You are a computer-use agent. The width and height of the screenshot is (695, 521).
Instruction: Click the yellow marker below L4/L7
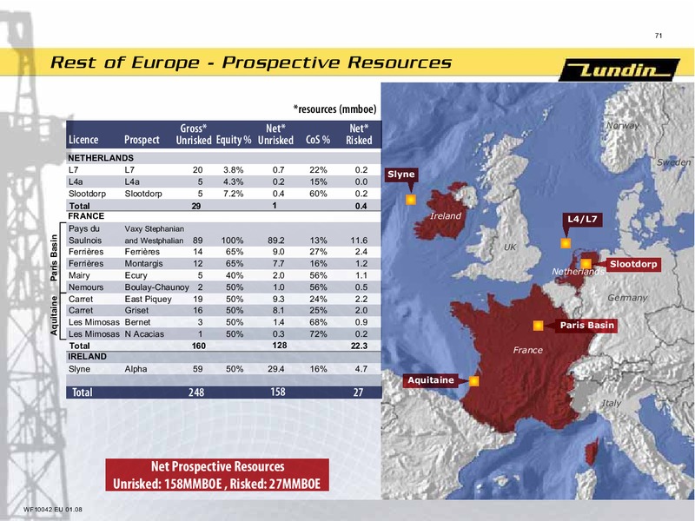[x=566, y=243]
